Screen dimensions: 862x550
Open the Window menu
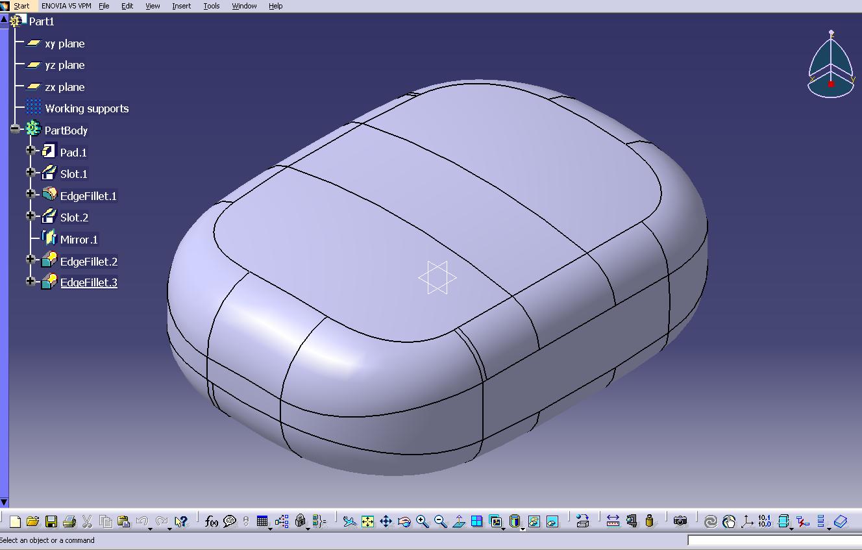coord(244,6)
